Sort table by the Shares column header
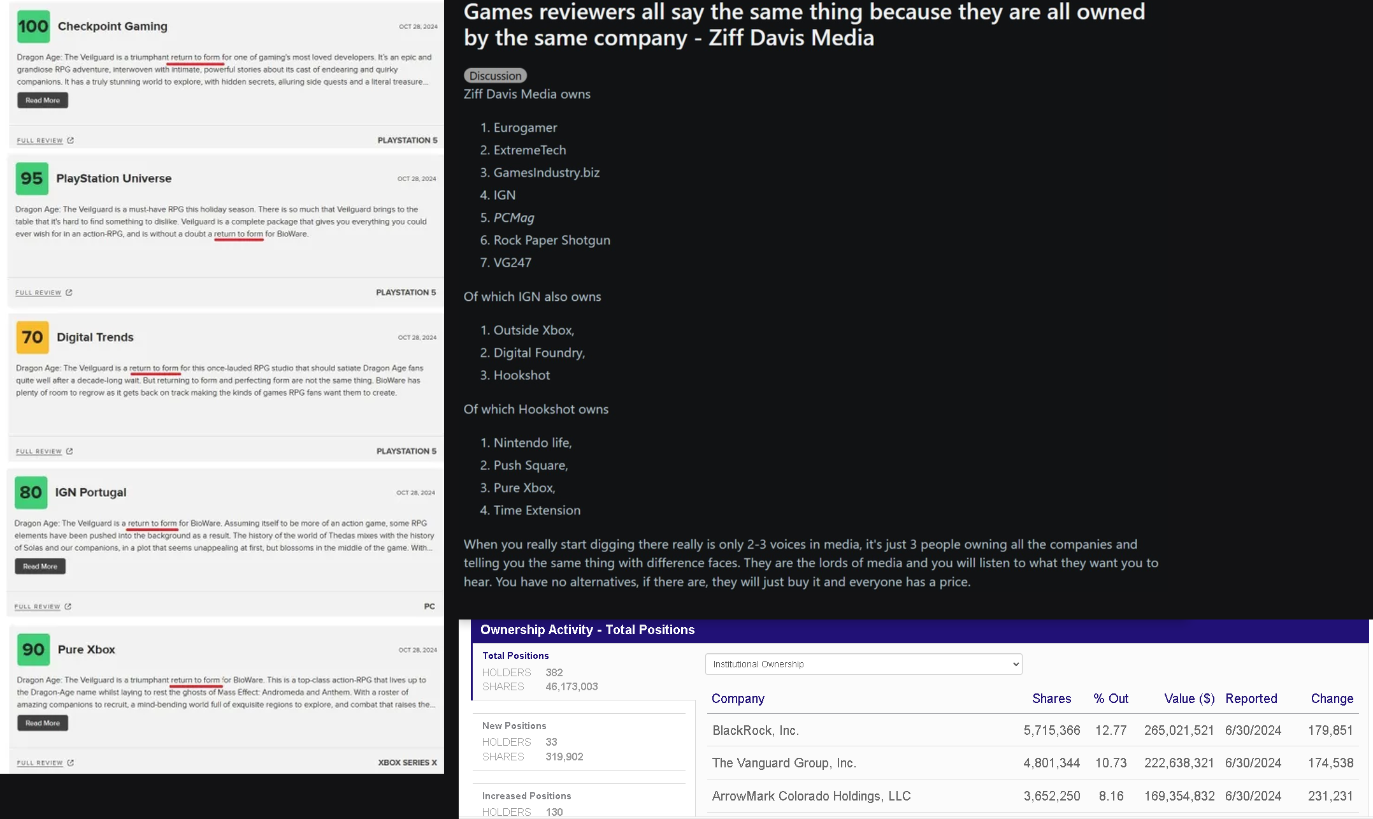The height and width of the screenshot is (819, 1373). 1051,699
